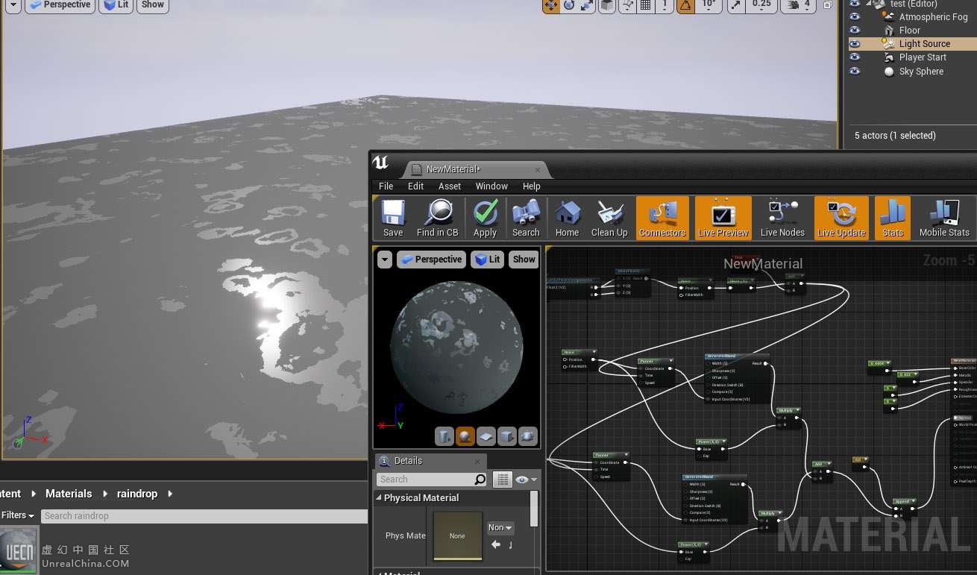Select Atmospheric Fog in World Outliner
The height and width of the screenshot is (575, 977).
pyautogui.click(x=933, y=16)
